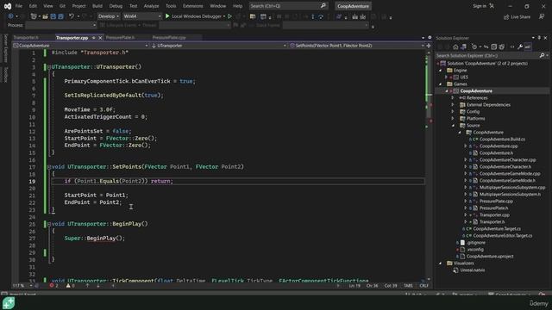Image resolution: width=552 pixels, height=310 pixels.
Task: Click Pending Changes Filter clock icon
Action: point(474,46)
